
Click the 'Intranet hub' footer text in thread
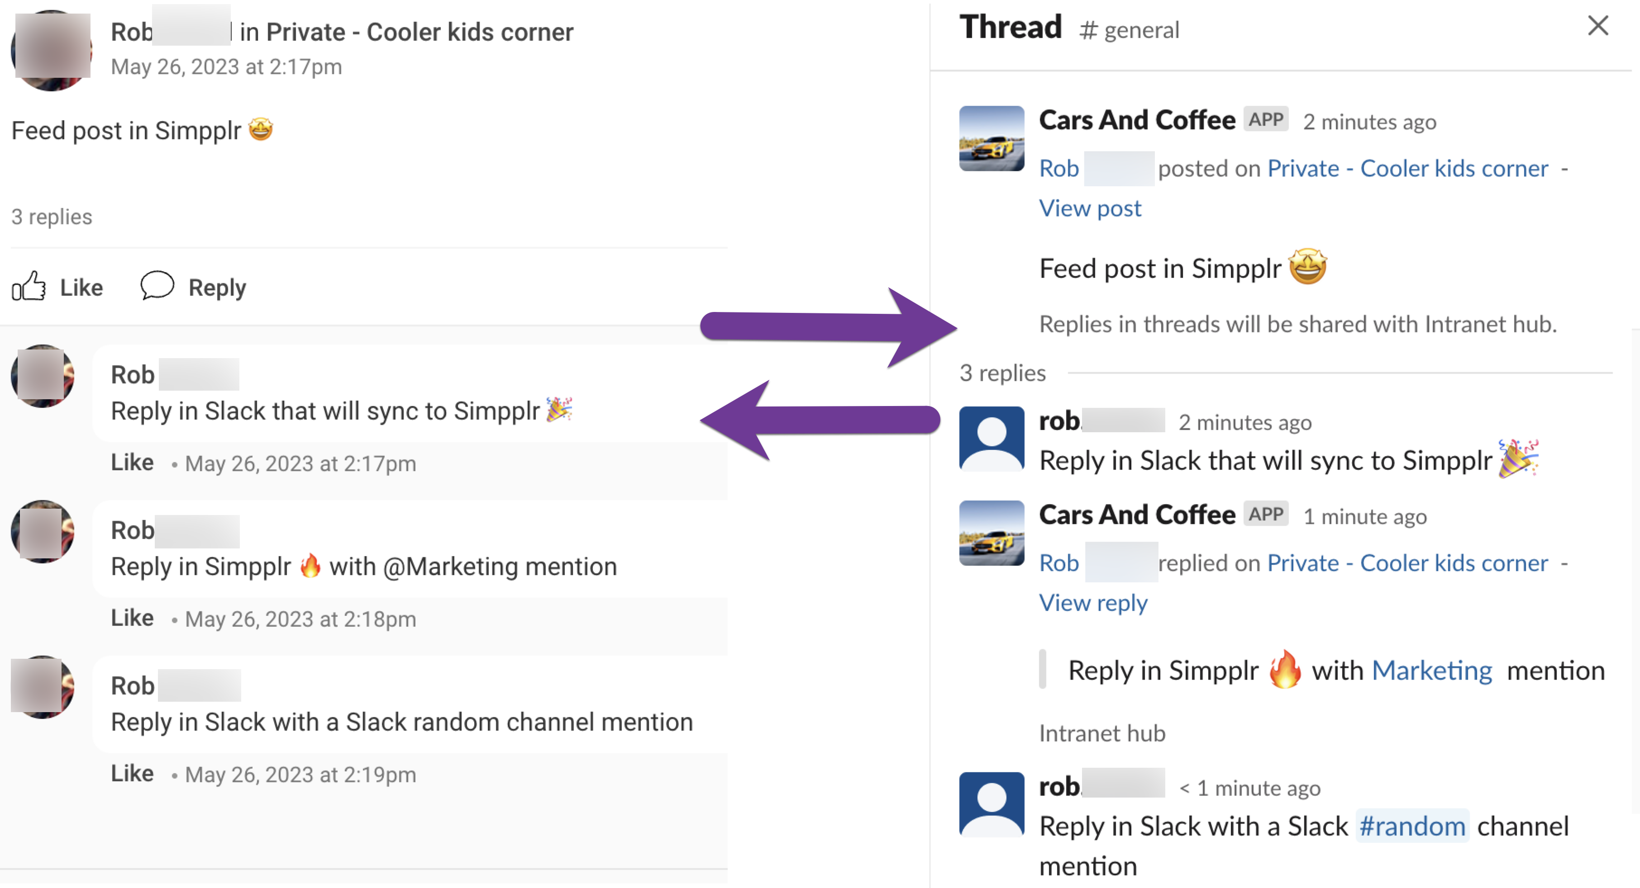tap(1102, 733)
